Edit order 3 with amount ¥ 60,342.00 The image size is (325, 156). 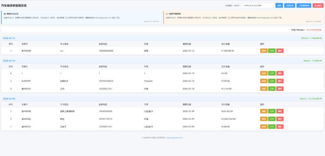click(x=264, y=111)
